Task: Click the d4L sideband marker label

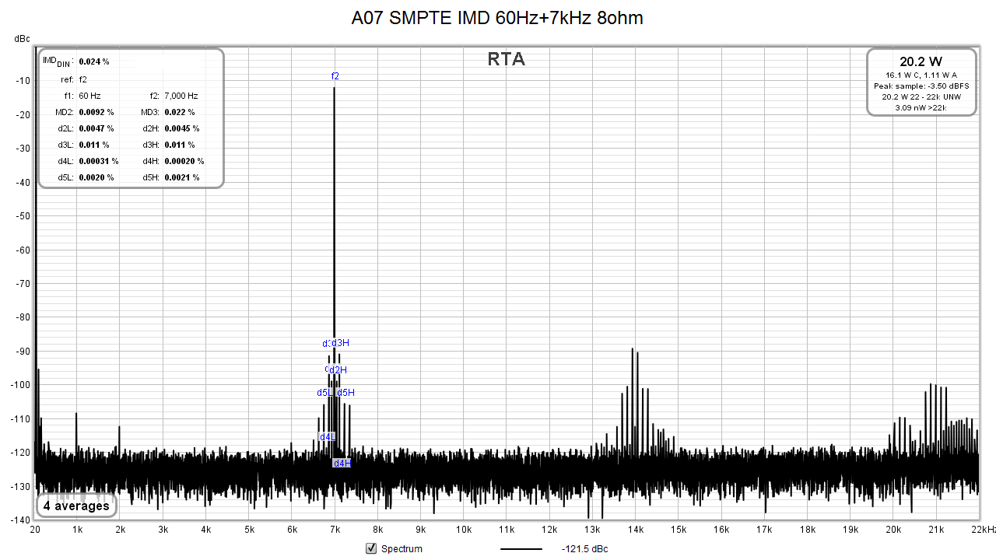Action: (x=328, y=437)
